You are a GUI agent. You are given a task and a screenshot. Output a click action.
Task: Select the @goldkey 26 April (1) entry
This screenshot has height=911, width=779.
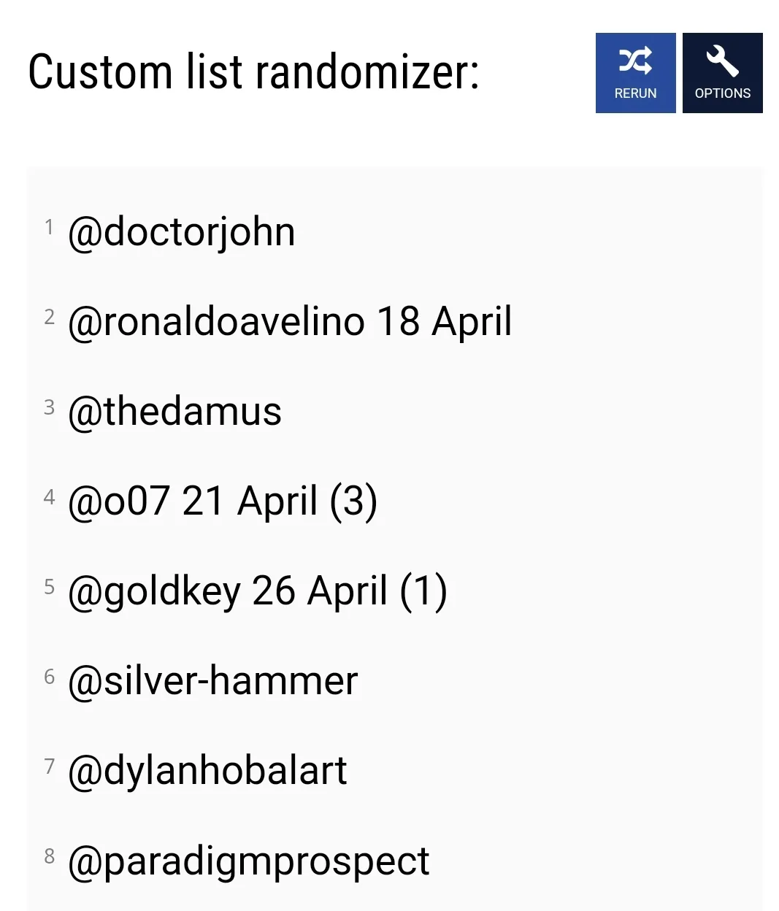[257, 591]
